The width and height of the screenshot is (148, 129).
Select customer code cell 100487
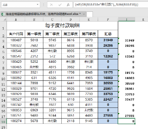click(x=16, y=40)
